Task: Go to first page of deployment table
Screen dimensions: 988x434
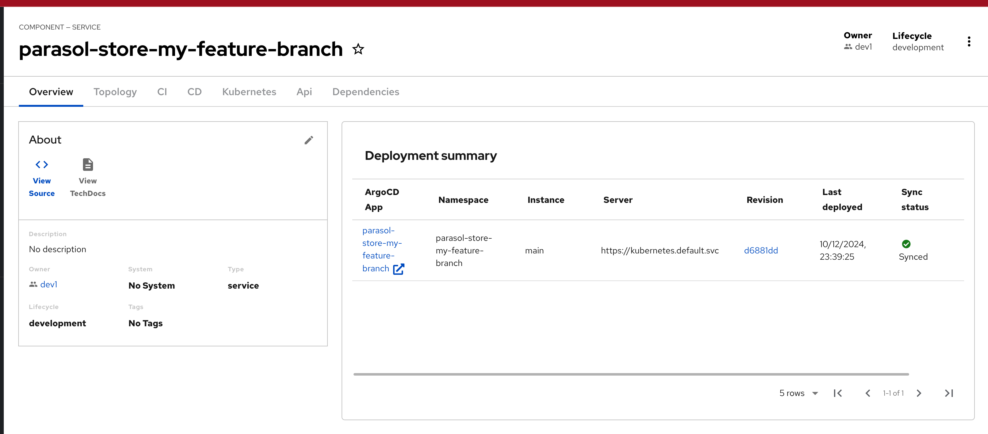Action: (x=838, y=393)
